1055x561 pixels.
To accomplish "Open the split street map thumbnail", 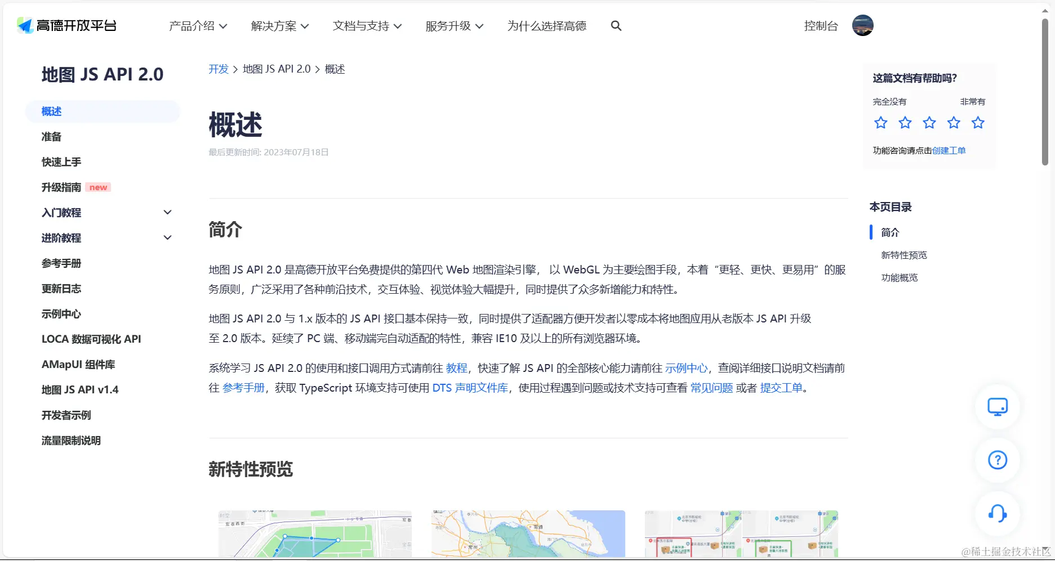I will [x=741, y=533].
